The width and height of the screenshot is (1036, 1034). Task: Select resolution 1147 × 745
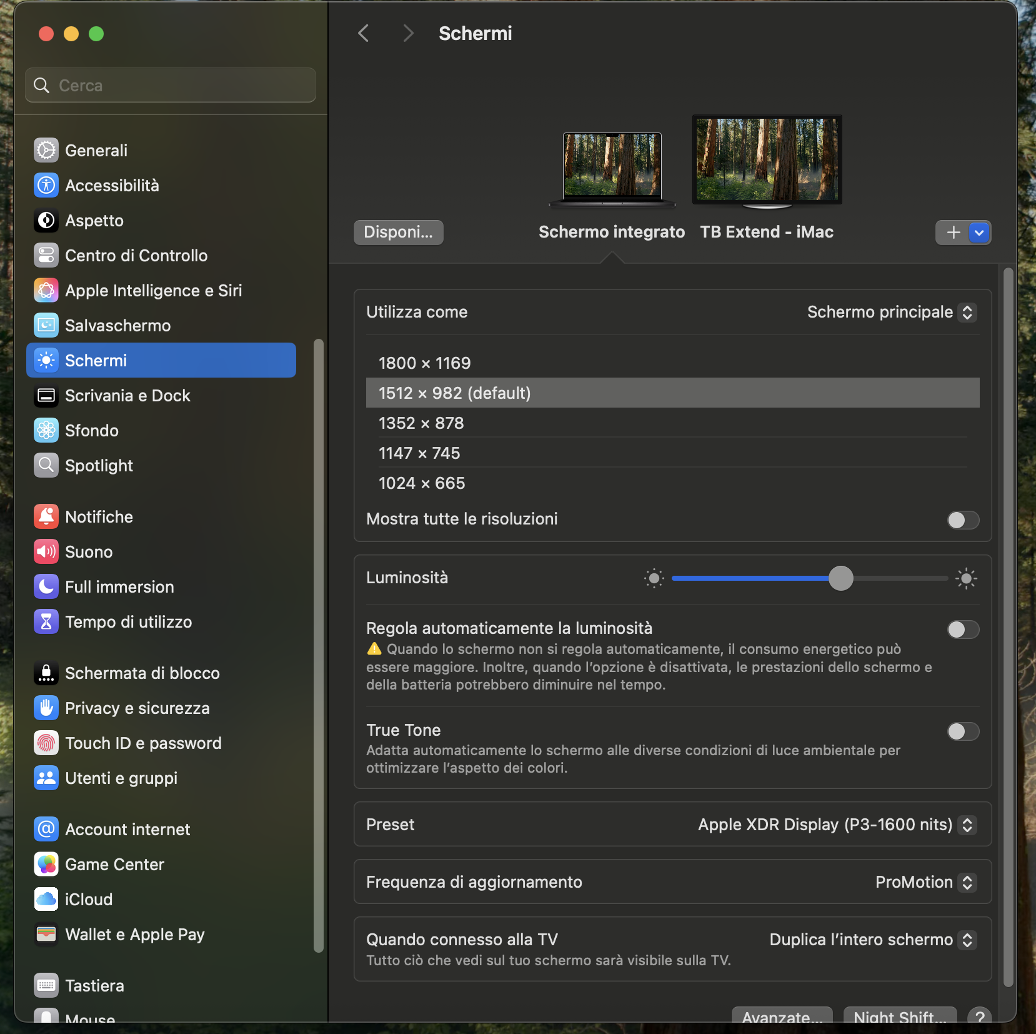tap(673, 453)
